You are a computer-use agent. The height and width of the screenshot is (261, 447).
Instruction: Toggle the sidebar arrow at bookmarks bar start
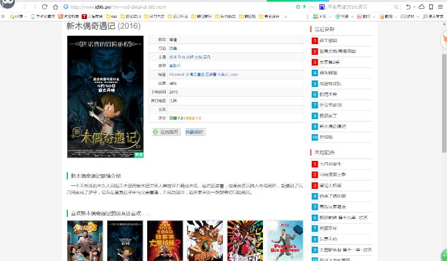tap(4, 17)
